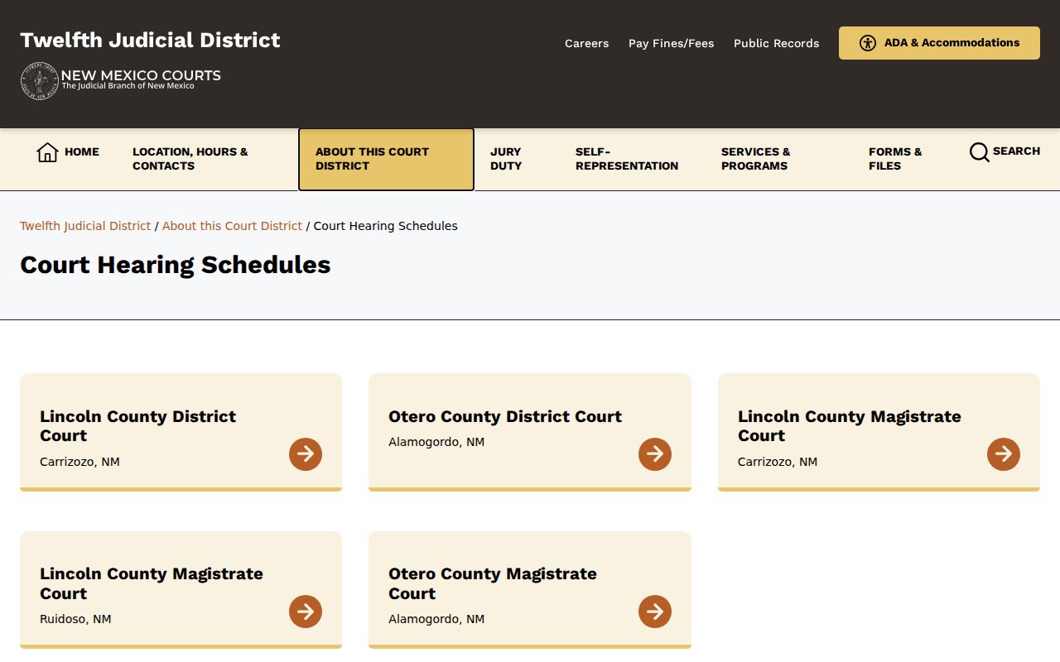Click the Twelfth Judicial District site title
The width and height of the screenshot is (1060, 662).
coord(150,40)
